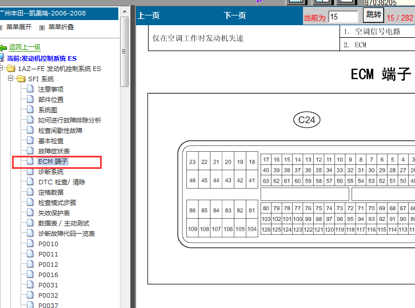
Task: Open 诊断故障代码一览表 tree item
Action: coord(66,234)
